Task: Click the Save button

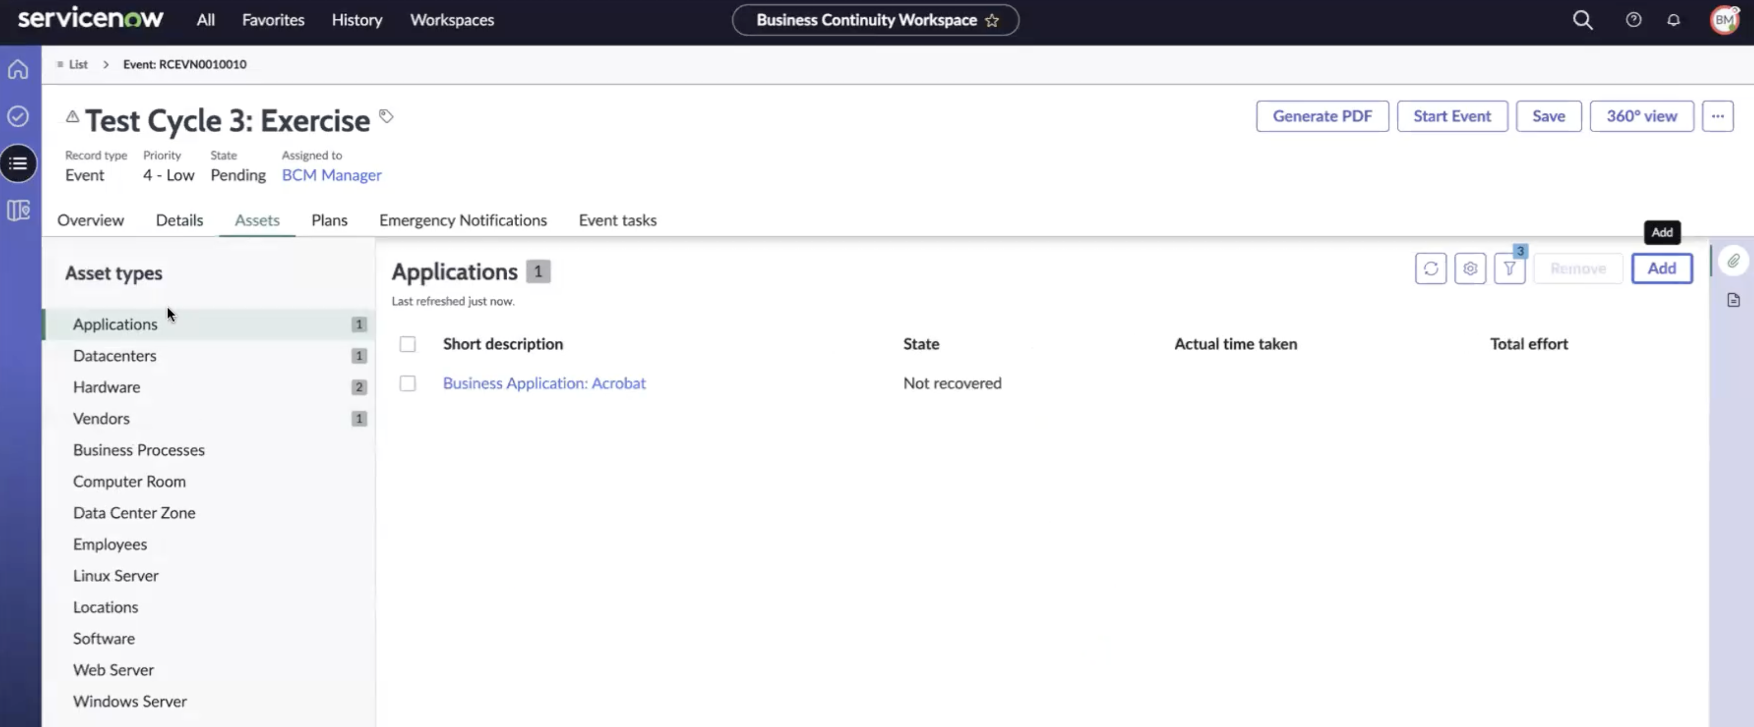Action: point(1549,116)
